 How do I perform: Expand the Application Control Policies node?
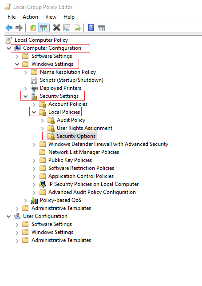(34, 177)
